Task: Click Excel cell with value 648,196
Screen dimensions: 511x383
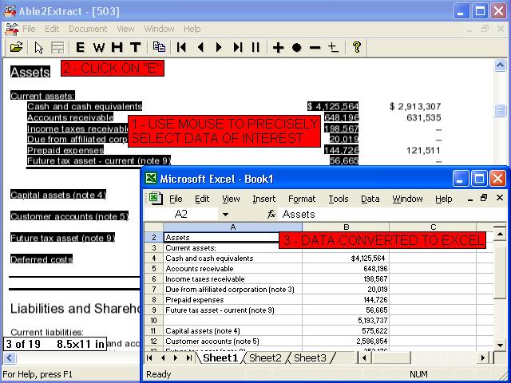Action: (x=346, y=269)
